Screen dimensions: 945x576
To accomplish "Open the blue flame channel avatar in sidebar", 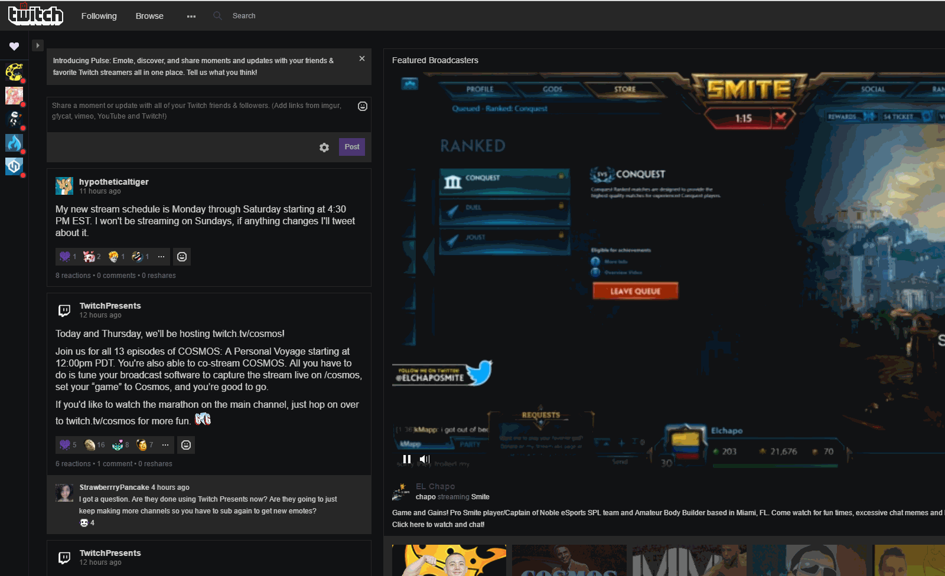I will pos(14,143).
